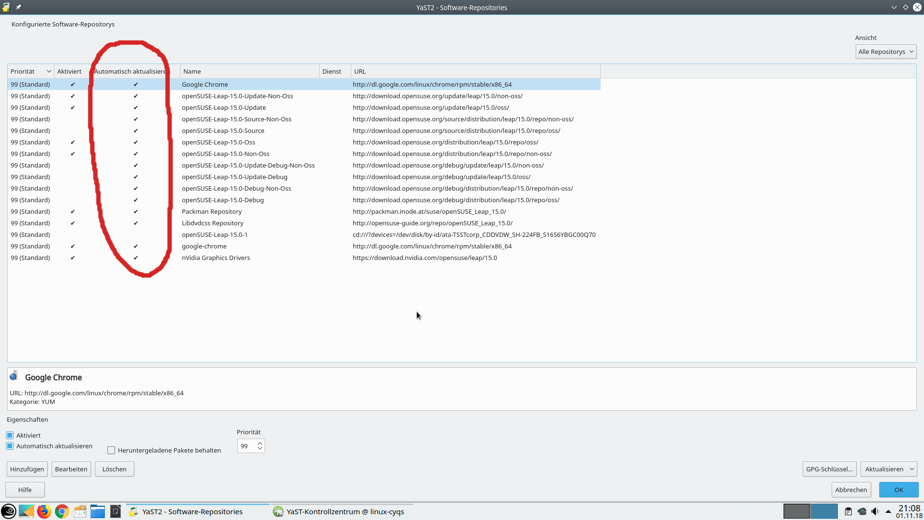This screenshot has width=924, height=520.
Task: Select the Packman Repository row
Action: pyautogui.click(x=304, y=211)
